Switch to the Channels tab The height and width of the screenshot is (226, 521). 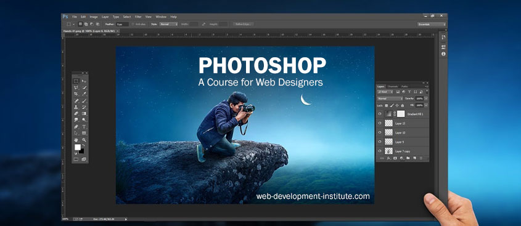pos(392,87)
